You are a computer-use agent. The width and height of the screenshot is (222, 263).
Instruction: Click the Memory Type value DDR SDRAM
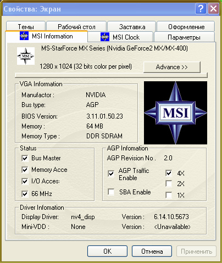pyautogui.click(x=104, y=136)
